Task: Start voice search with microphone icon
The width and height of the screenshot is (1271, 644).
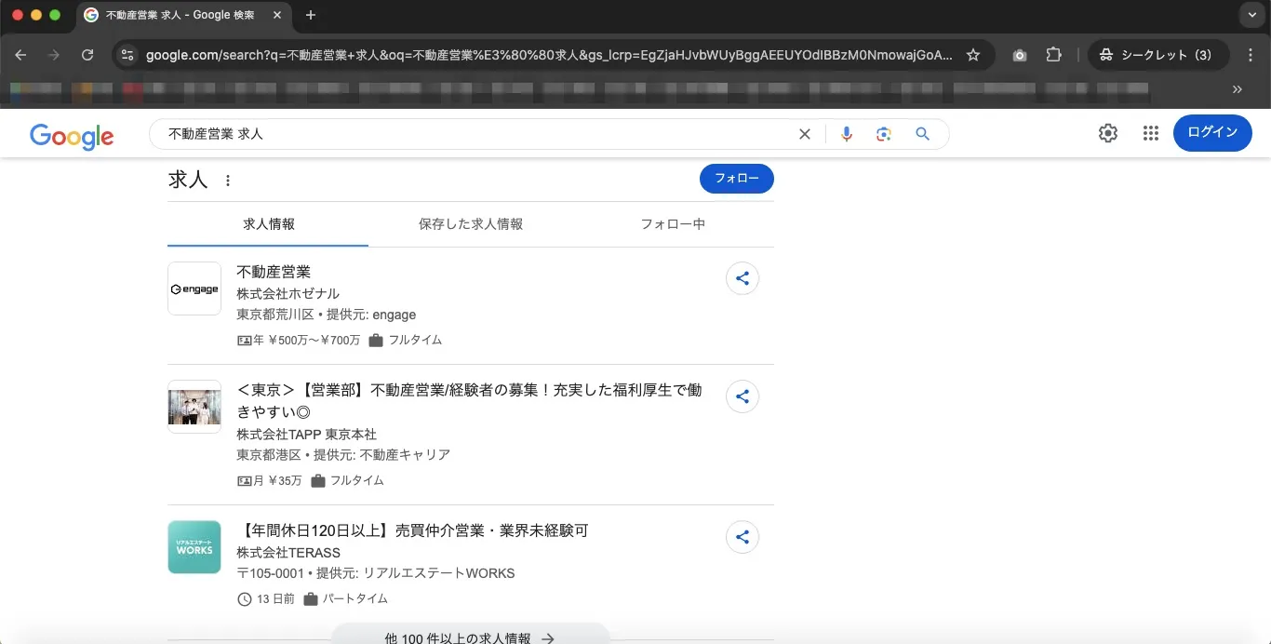Action: (847, 134)
